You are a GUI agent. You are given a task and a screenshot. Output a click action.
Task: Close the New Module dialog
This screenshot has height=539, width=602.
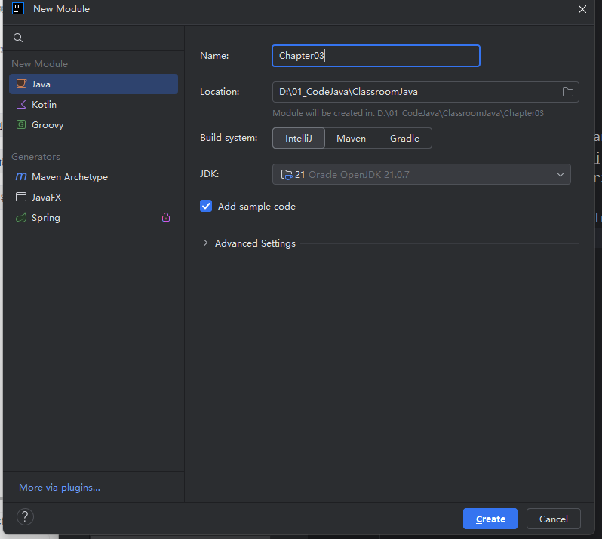(x=582, y=9)
